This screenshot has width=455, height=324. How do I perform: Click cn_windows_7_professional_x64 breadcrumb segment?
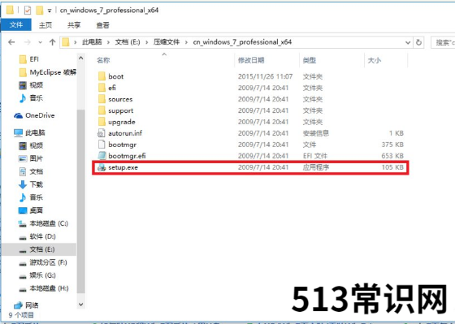[242, 42]
